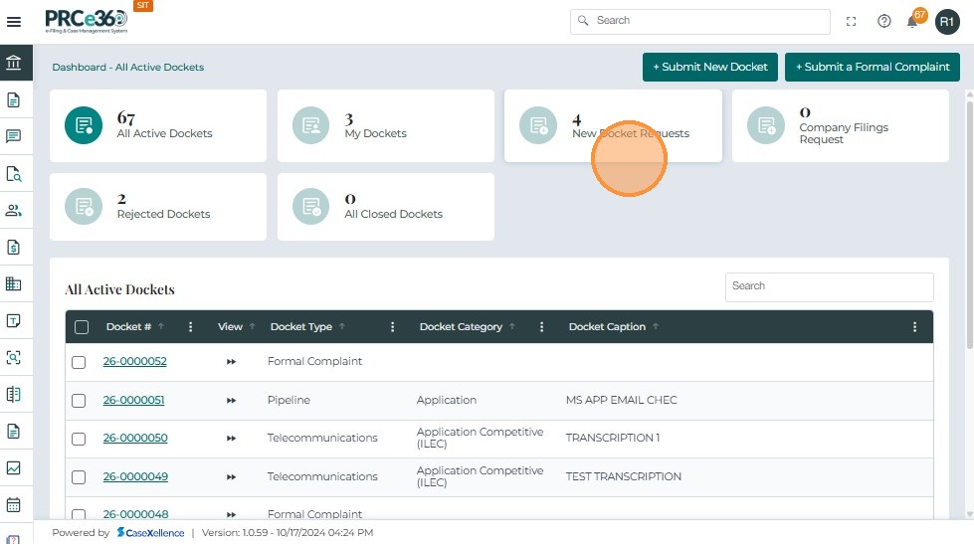974x544 pixels.
Task: Switch to the My Dockets card
Action: pyautogui.click(x=385, y=125)
